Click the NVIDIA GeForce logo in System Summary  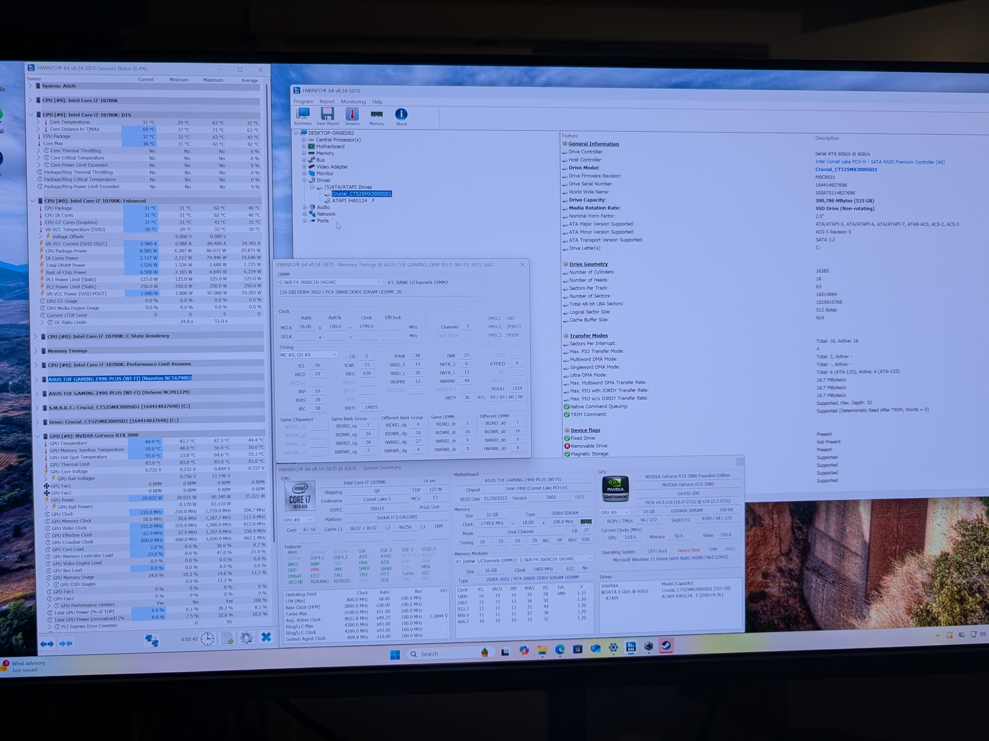(x=616, y=488)
